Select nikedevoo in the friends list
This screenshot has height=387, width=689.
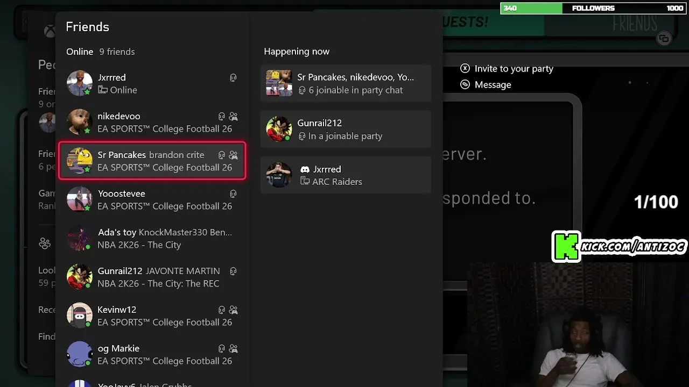coord(152,123)
